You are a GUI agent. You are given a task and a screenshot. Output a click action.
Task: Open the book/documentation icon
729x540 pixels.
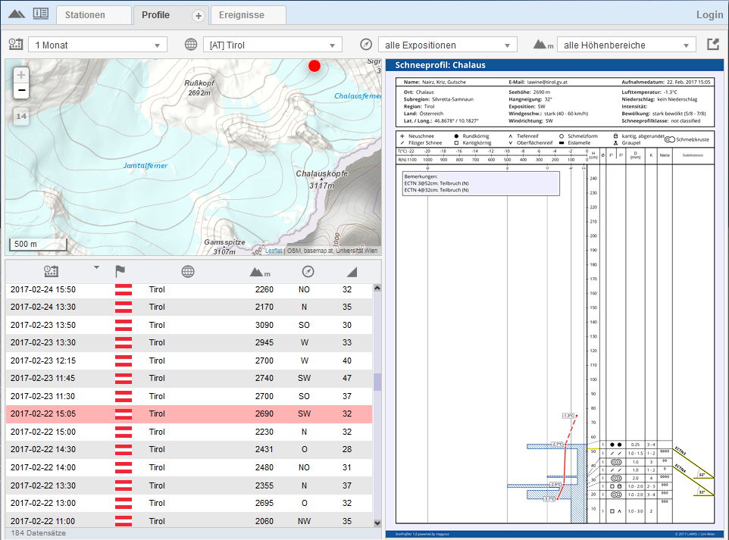(41, 14)
